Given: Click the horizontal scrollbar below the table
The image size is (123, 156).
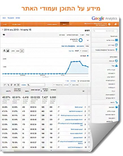Looking at the screenshot, I should click(51, 150).
